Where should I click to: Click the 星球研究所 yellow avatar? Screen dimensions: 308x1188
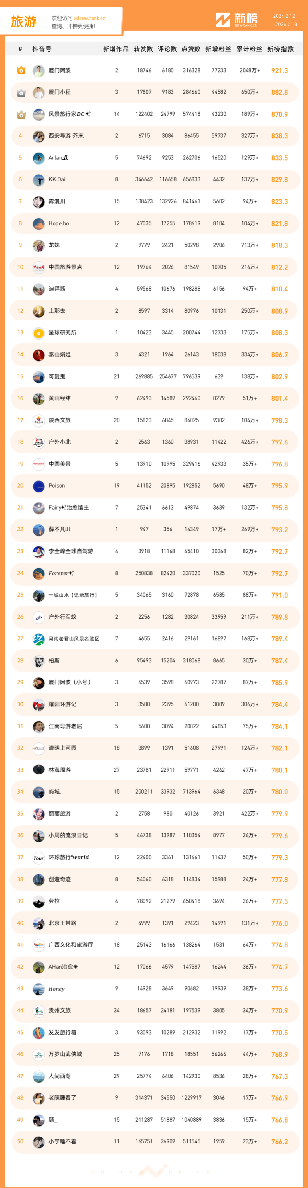pyautogui.click(x=39, y=333)
